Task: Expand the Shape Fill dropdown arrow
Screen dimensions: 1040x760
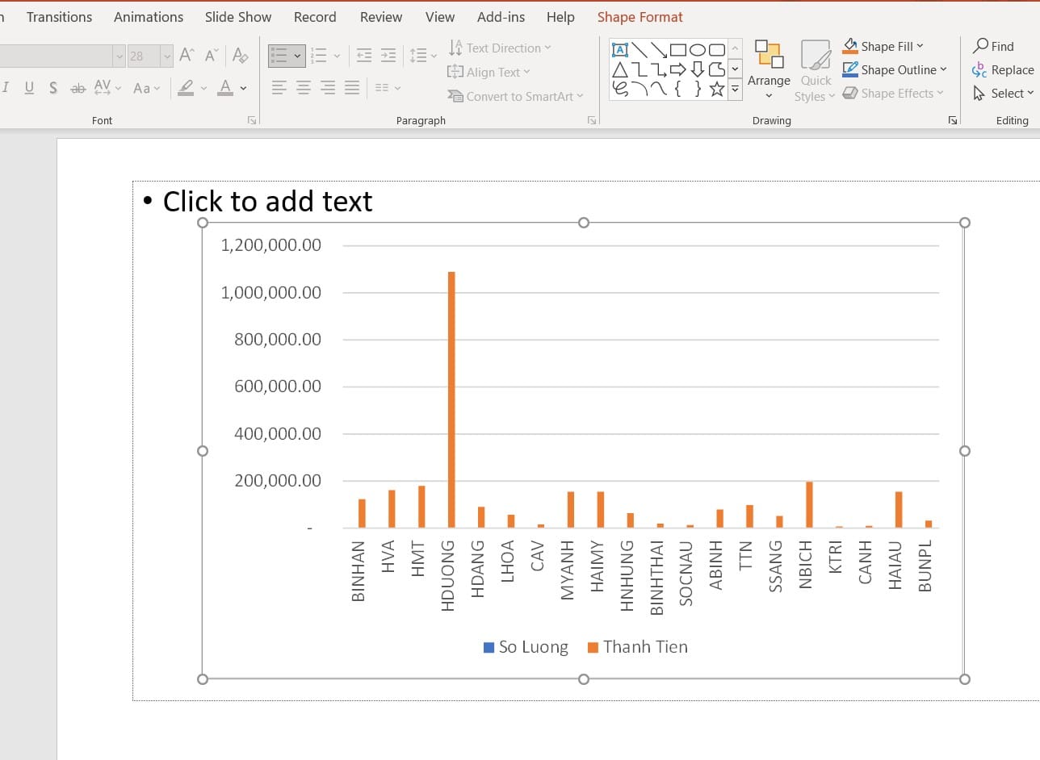Action: (920, 46)
